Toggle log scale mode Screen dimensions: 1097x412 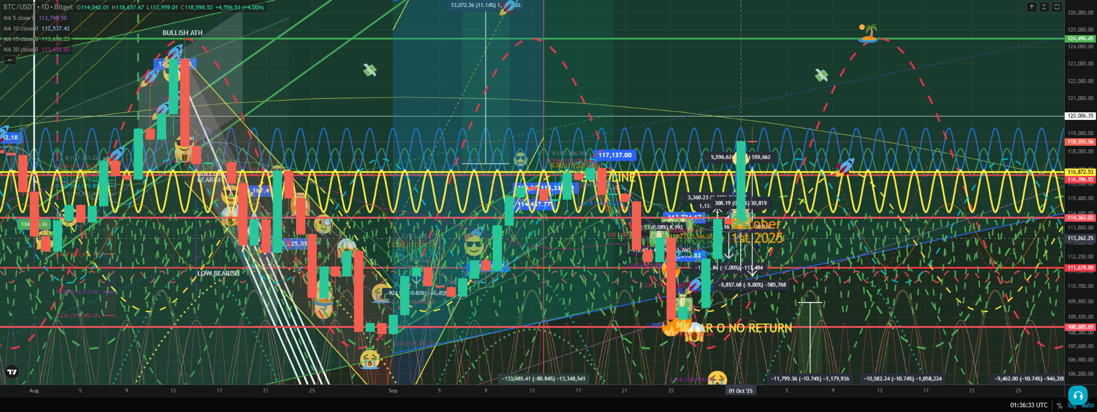click(1072, 406)
